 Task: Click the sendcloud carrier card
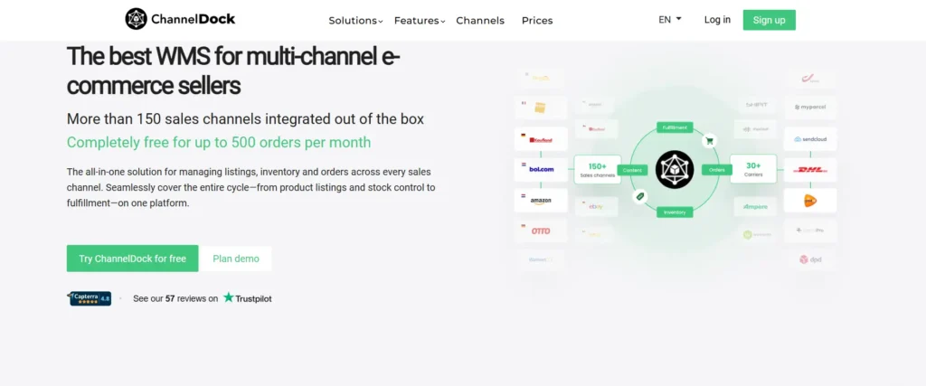click(x=809, y=138)
